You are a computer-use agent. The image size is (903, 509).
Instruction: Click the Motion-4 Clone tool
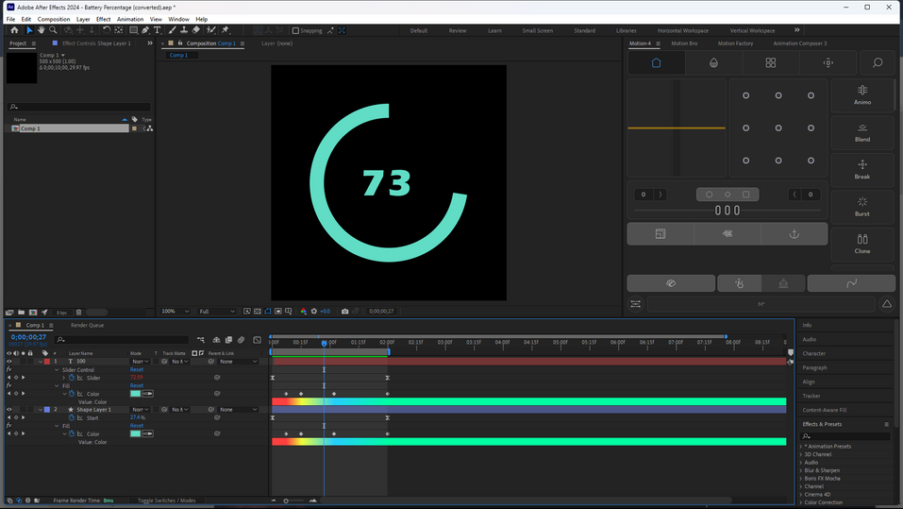pos(862,244)
